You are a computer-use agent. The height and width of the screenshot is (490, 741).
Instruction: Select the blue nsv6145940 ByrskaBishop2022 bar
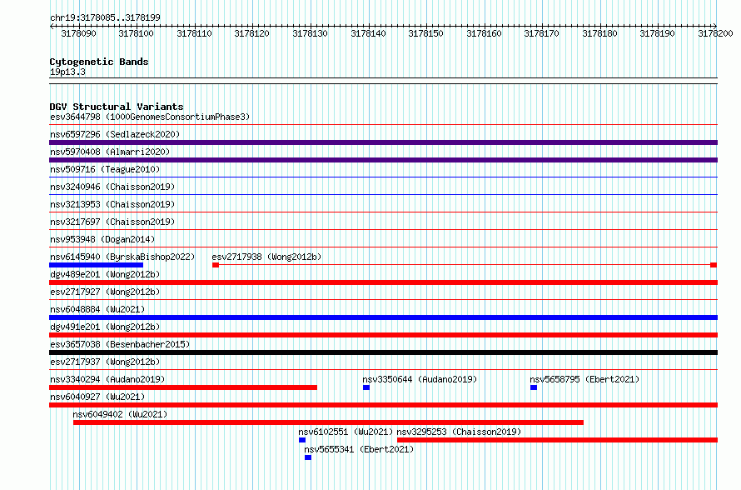tap(96, 265)
